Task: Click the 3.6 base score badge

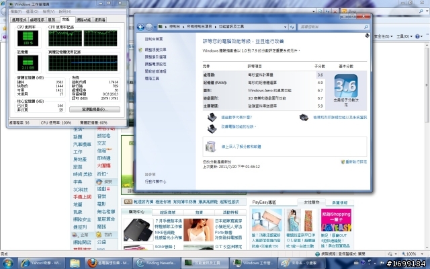Action: 346,85
